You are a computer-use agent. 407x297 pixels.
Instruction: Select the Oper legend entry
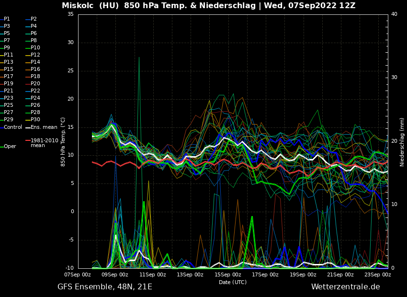click(10, 147)
